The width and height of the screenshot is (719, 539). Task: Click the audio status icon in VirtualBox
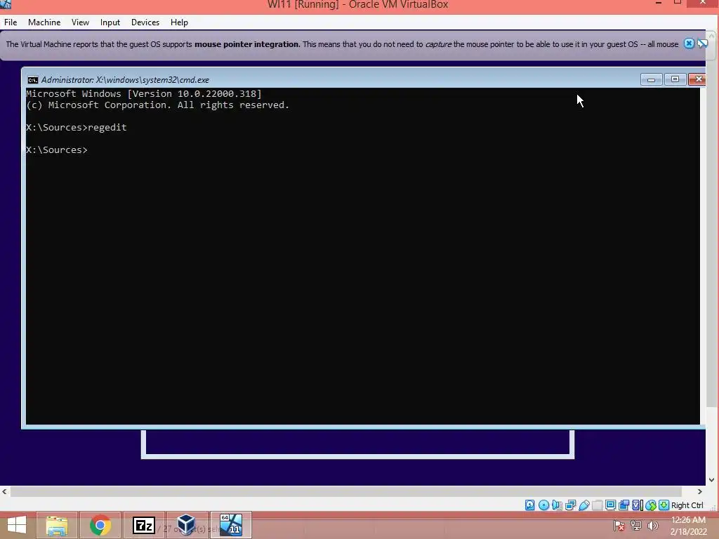(x=557, y=505)
